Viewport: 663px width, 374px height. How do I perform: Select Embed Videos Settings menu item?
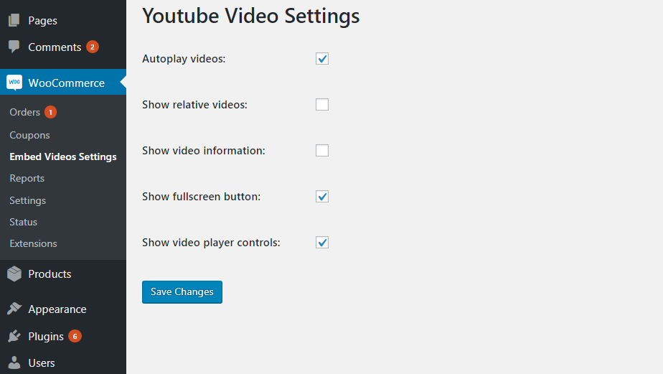63,156
